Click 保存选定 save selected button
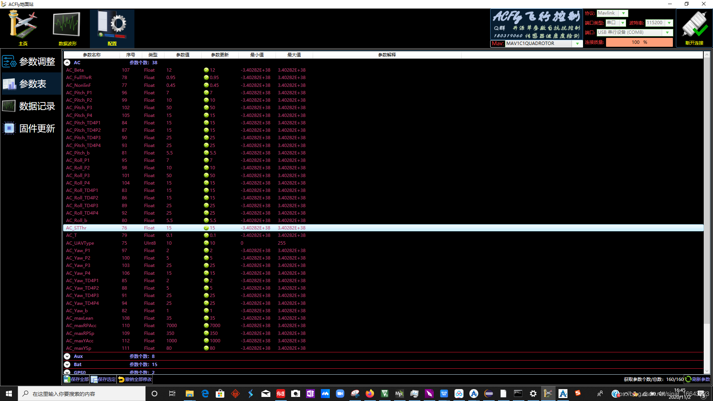 click(104, 379)
